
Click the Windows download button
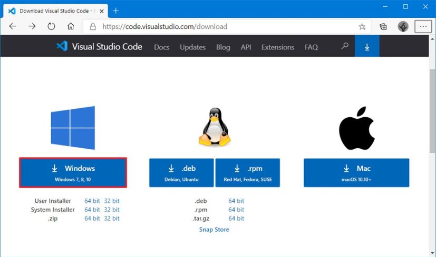[x=73, y=173]
